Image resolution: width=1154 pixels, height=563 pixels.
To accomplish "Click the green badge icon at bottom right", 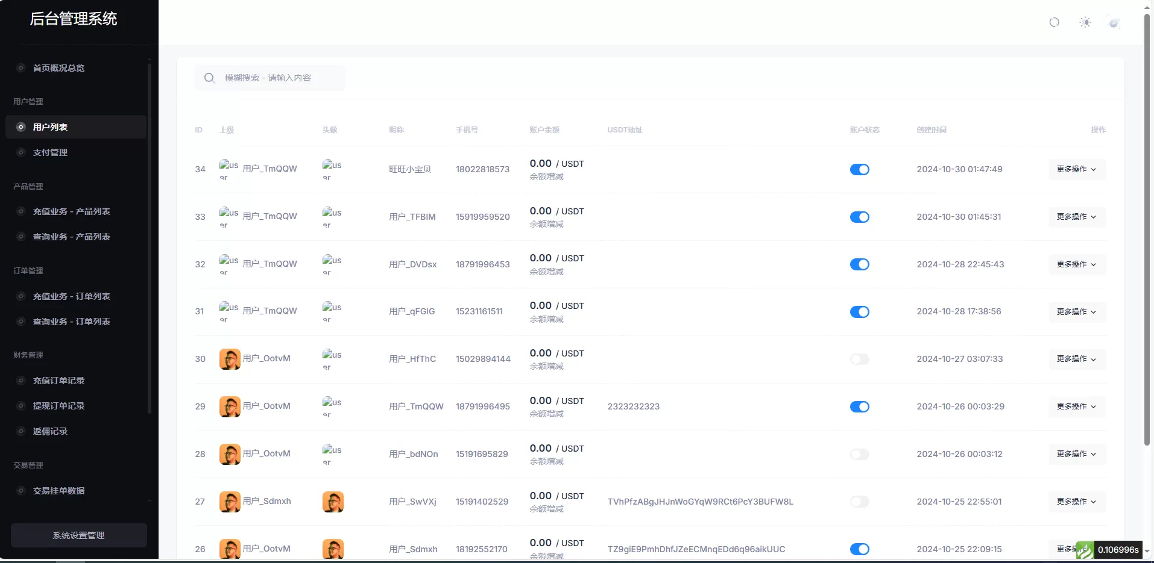I will (1084, 550).
